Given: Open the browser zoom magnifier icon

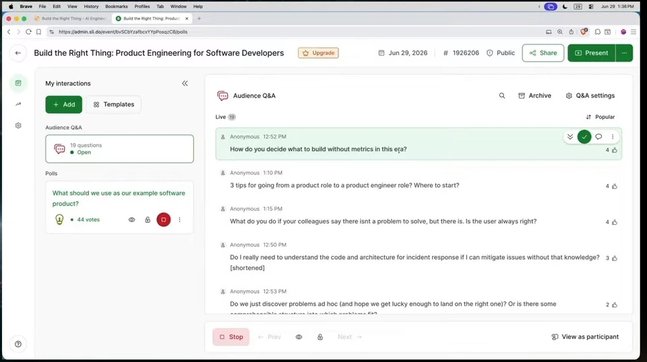Looking at the screenshot, I should tap(560, 32).
